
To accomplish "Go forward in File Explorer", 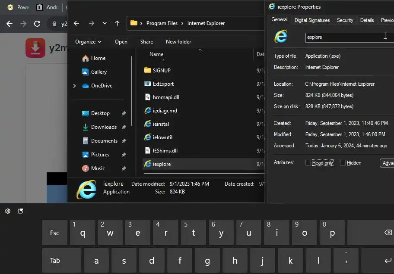I will coord(92,23).
